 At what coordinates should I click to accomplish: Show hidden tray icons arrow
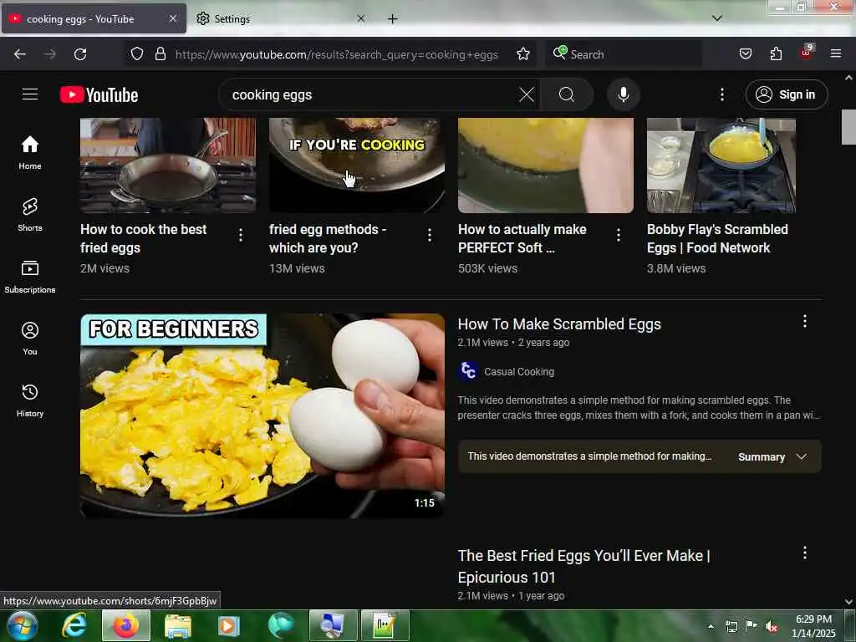[x=711, y=626]
